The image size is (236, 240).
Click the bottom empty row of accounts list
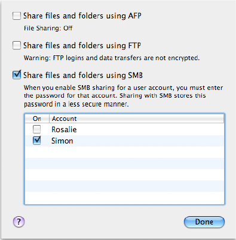coord(124,198)
